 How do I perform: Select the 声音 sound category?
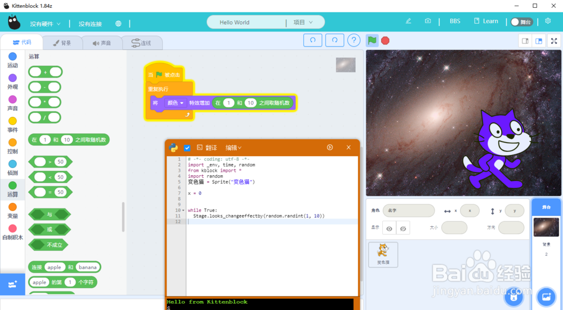point(12,103)
